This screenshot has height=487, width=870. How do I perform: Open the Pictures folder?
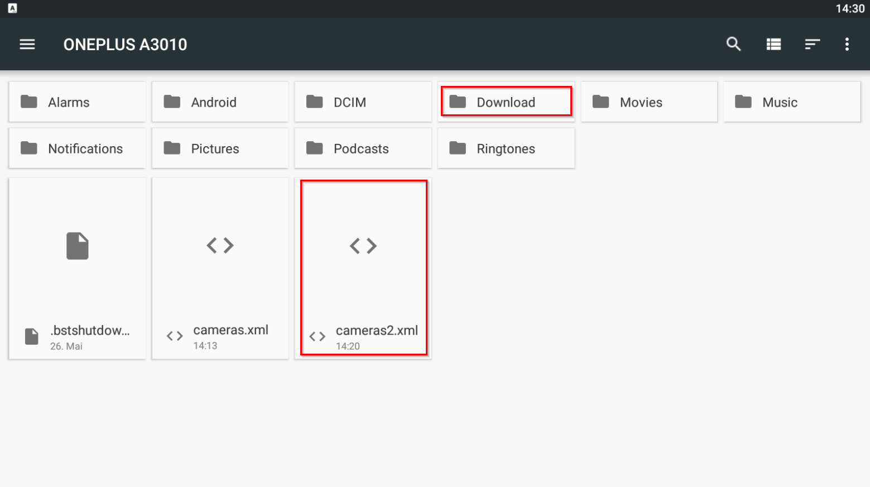click(x=220, y=148)
